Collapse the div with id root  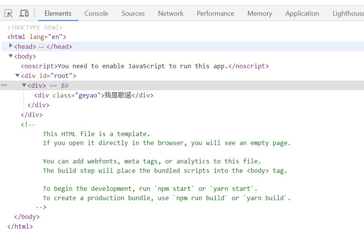pos(17,75)
